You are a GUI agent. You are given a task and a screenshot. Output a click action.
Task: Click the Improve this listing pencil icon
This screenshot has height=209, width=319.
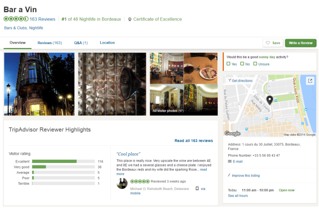[x=230, y=175]
